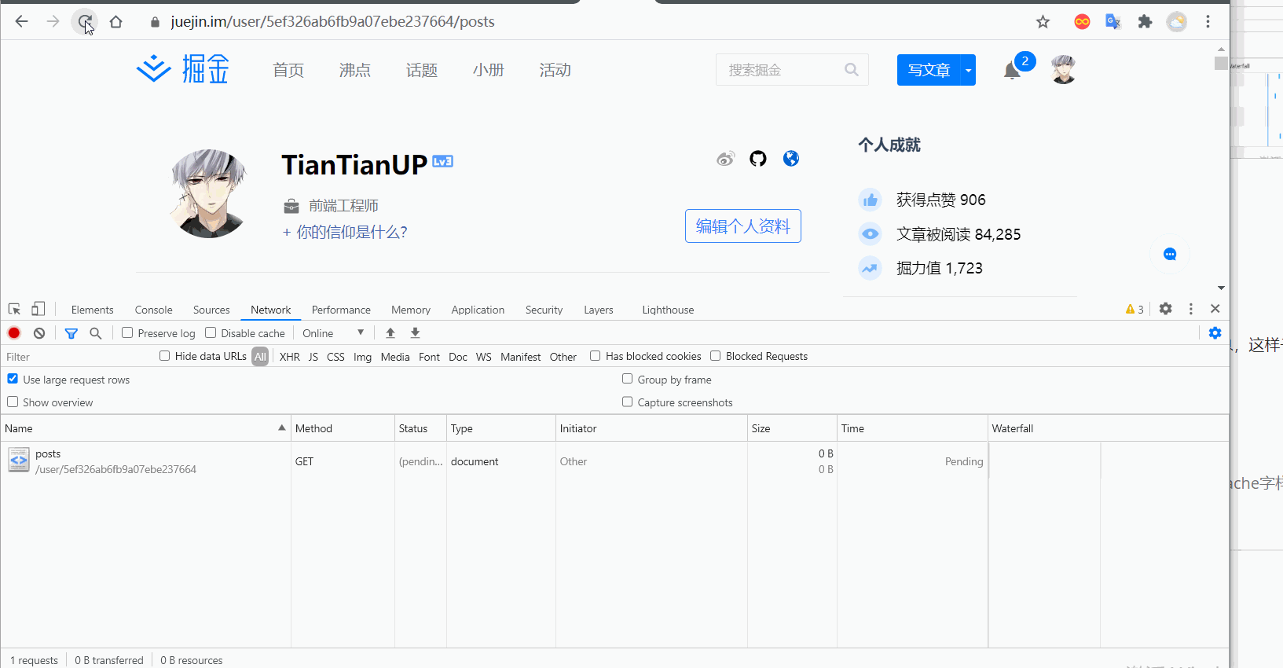
Task: Enable Disable cache checkbox
Action: [x=211, y=332]
